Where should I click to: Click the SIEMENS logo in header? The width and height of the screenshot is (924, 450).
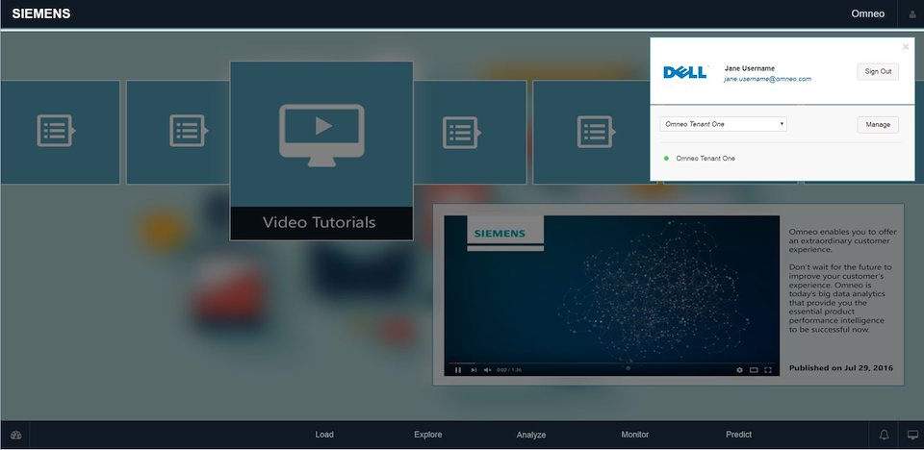41,13
